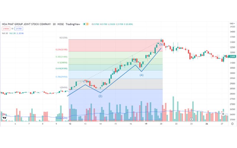
Task: Click the Elliott wave label (4)
Action: click(x=142, y=75)
